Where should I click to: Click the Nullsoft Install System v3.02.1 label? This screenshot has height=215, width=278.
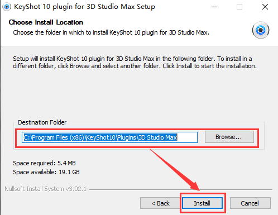[x=46, y=189]
